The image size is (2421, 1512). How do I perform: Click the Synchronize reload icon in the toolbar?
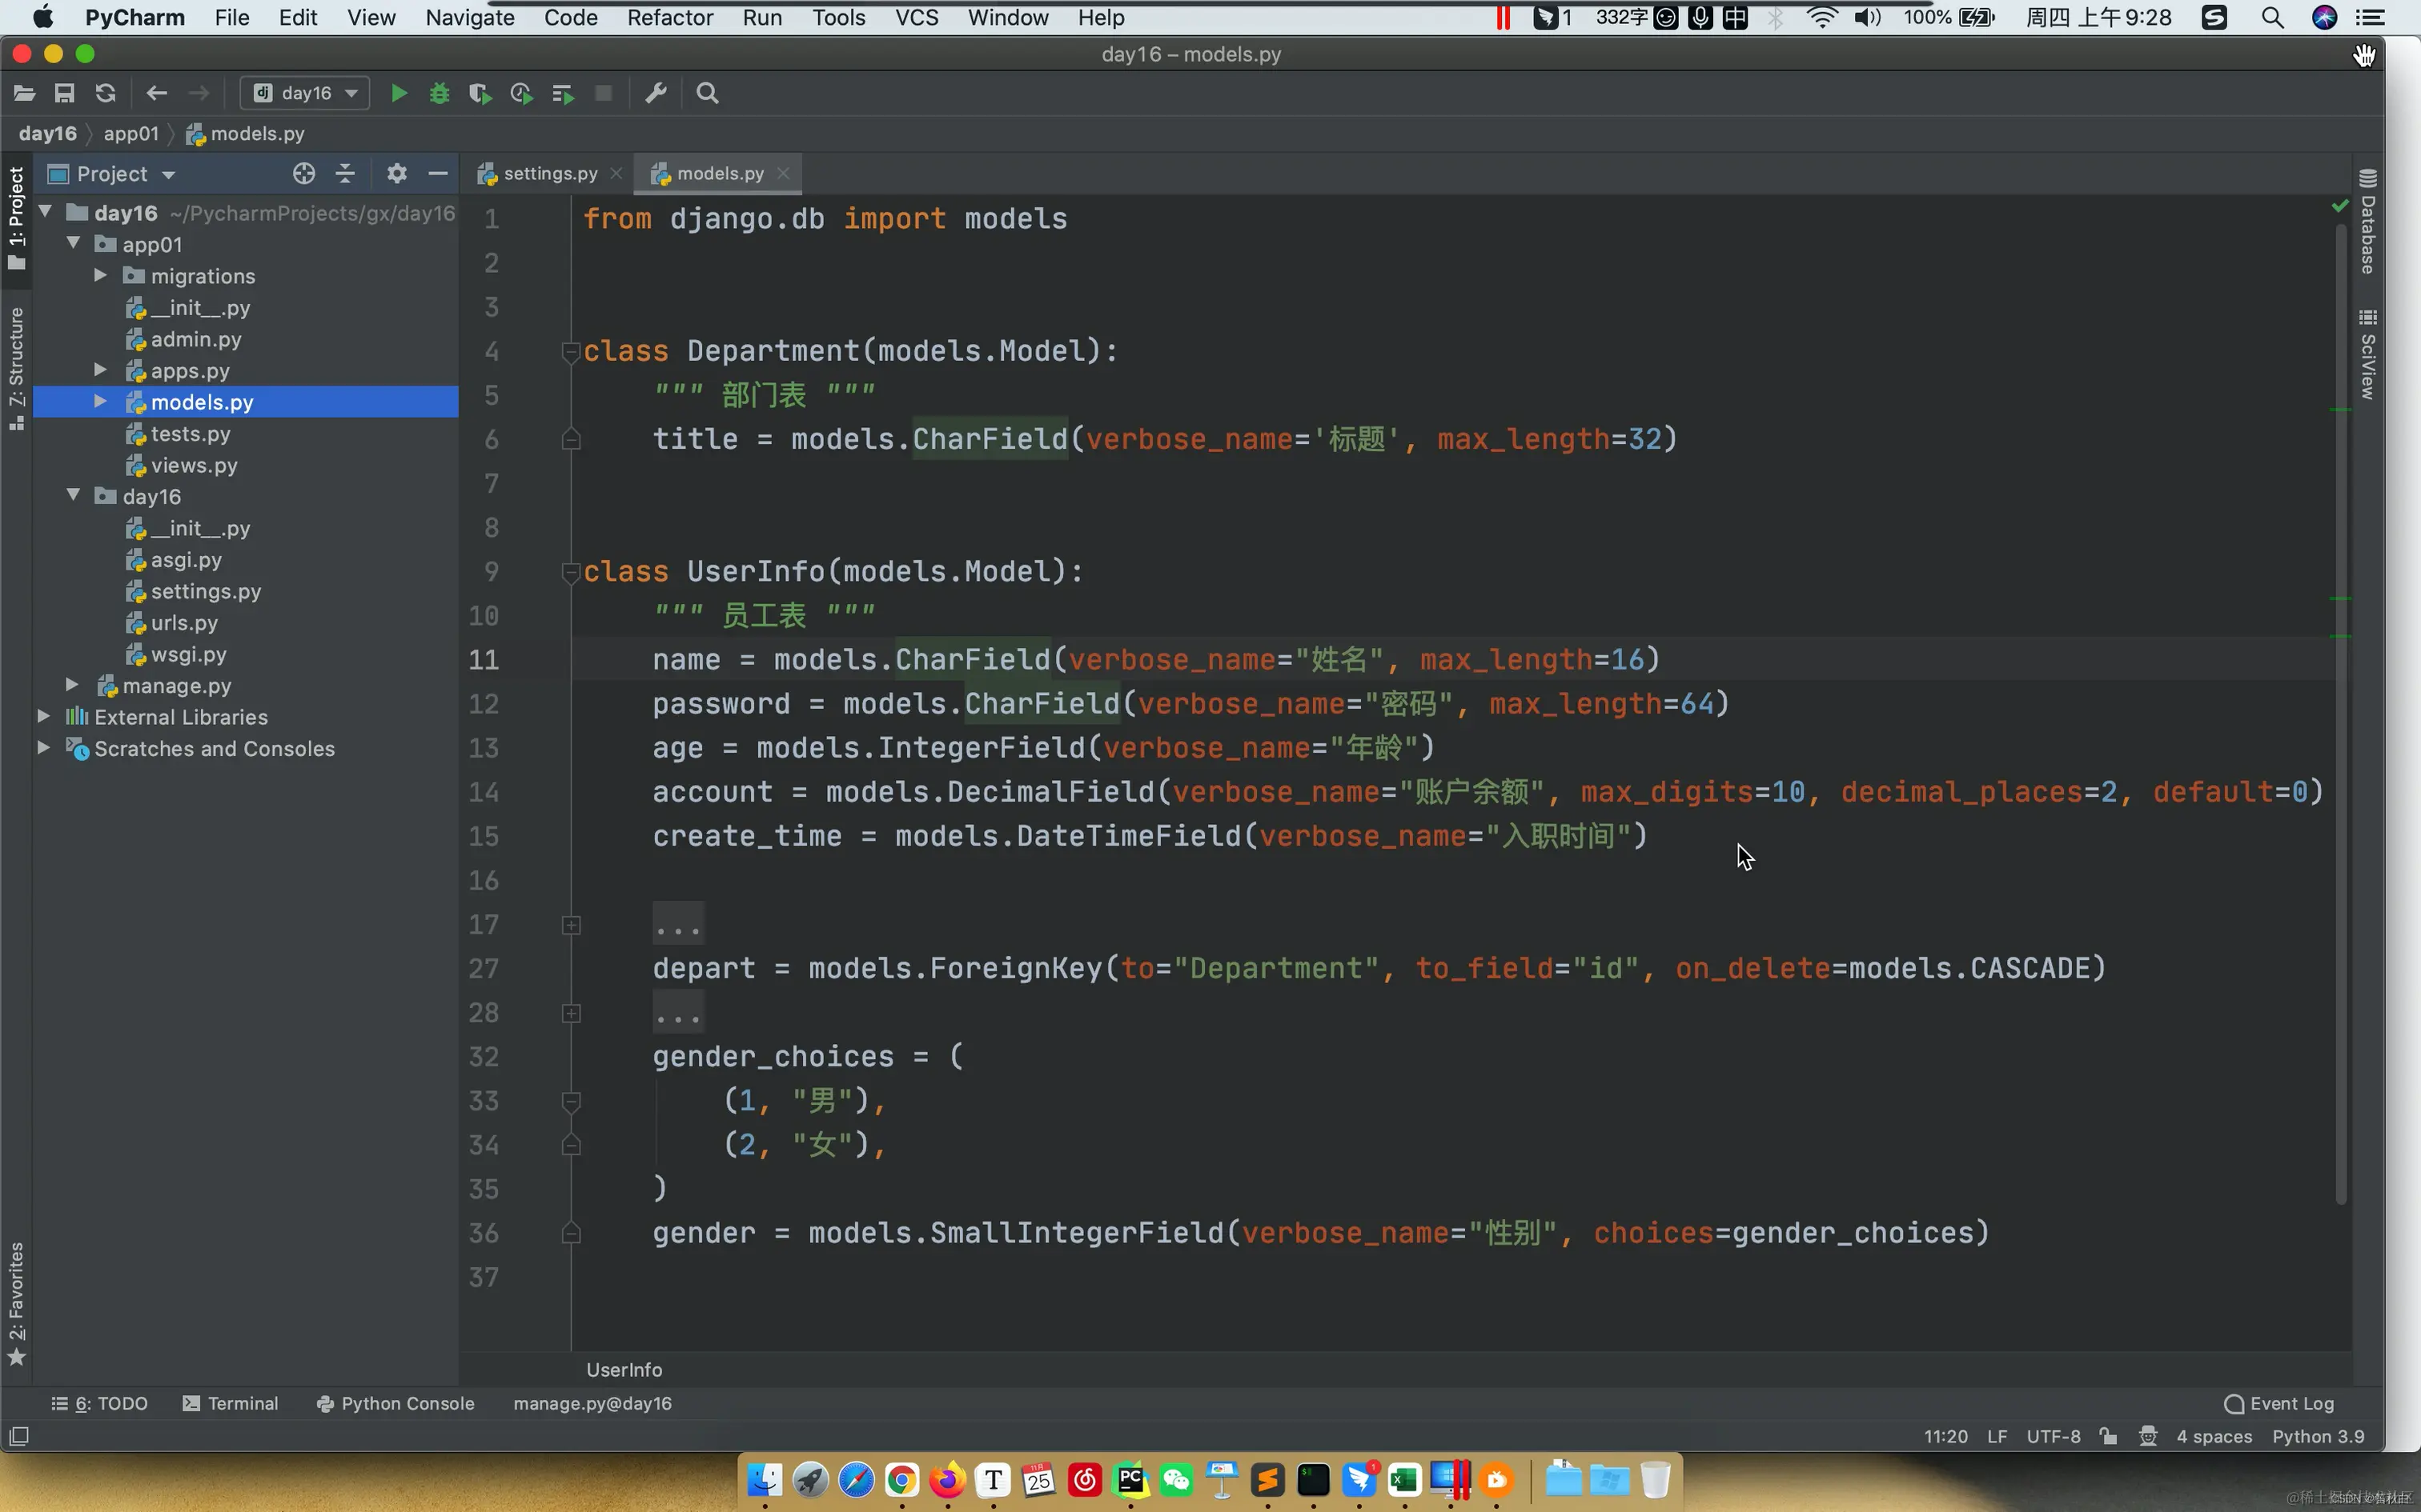105,93
